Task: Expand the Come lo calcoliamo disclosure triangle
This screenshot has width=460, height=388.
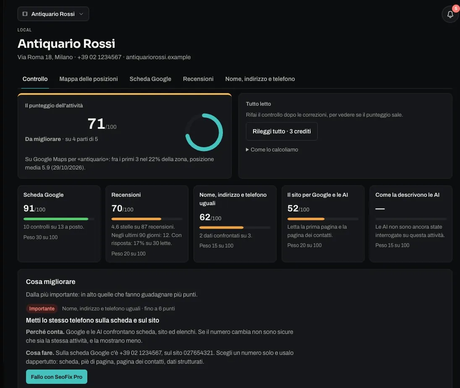Action: (247, 150)
